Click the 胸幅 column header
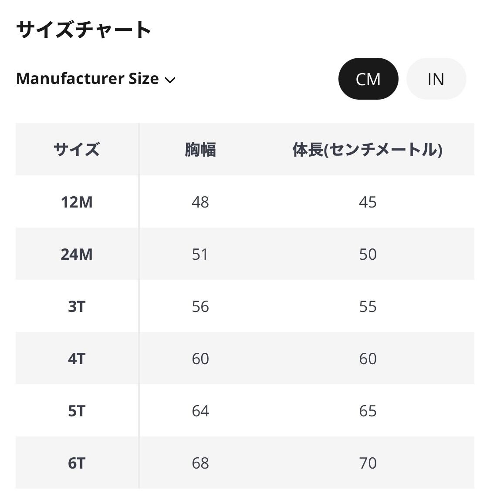Screen dimensions: 490x496 [x=200, y=150]
